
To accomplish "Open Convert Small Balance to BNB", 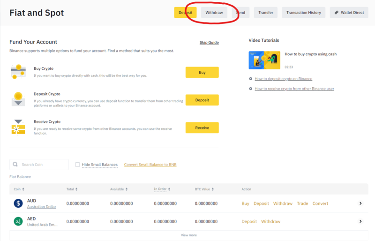I will 150,165.
